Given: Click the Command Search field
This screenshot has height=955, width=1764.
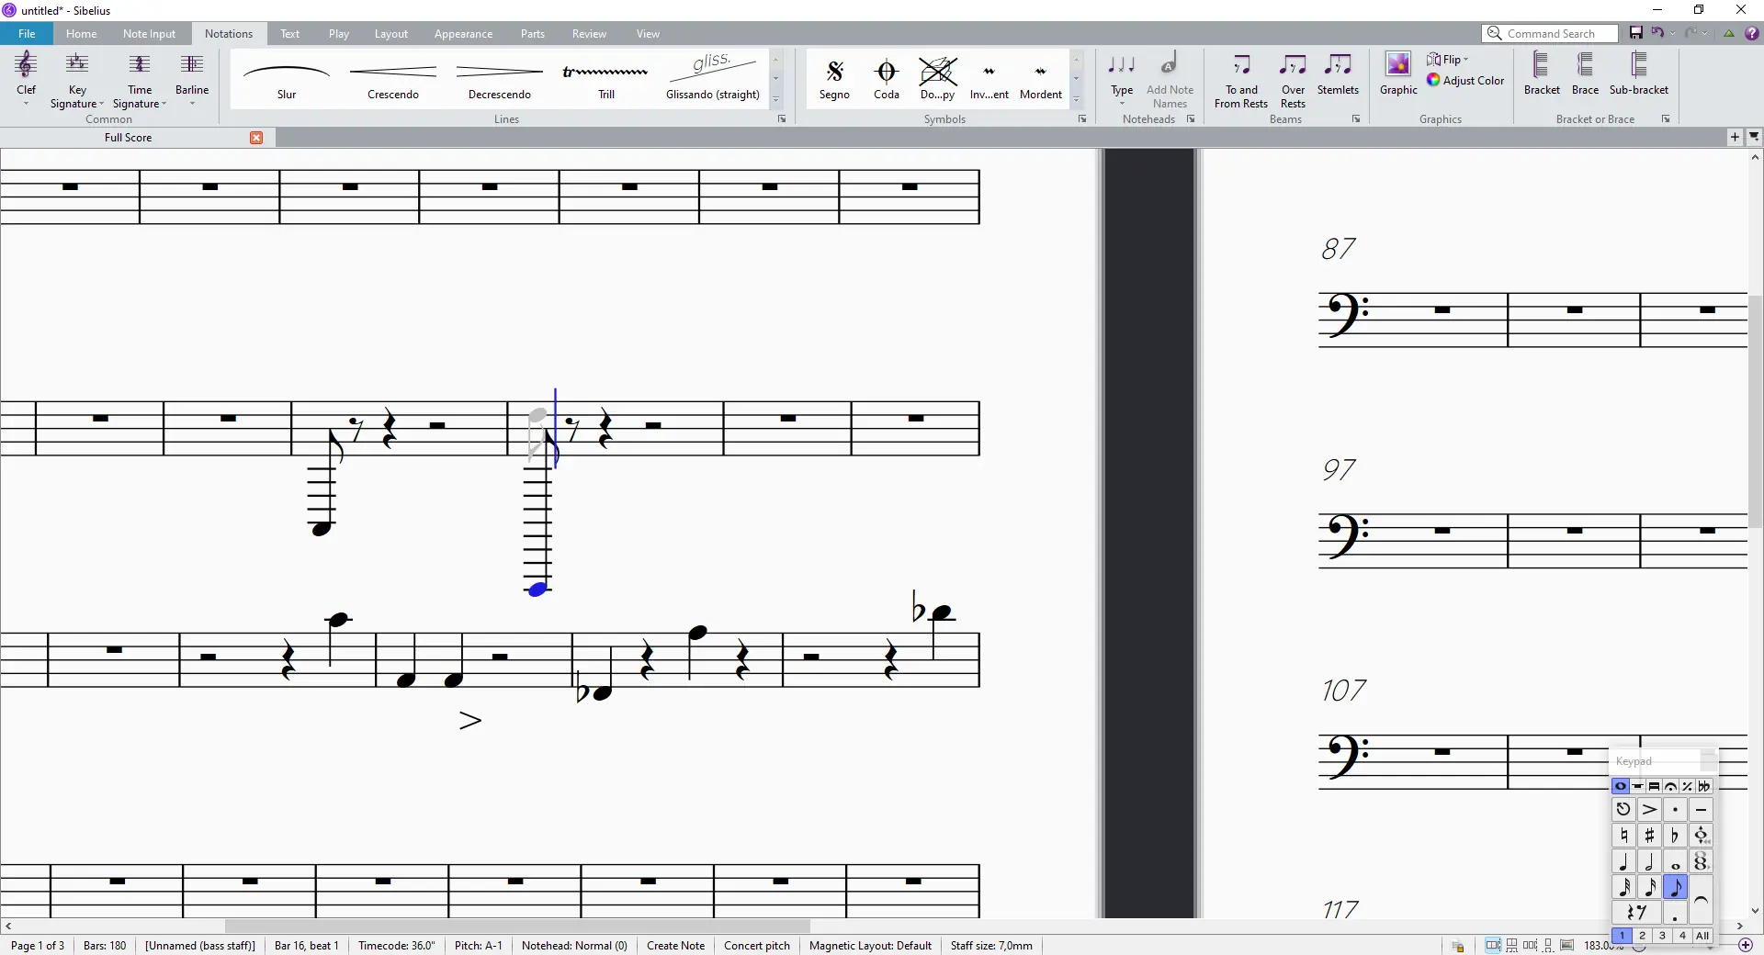Looking at the screenshot, I should coord(1550,33).
